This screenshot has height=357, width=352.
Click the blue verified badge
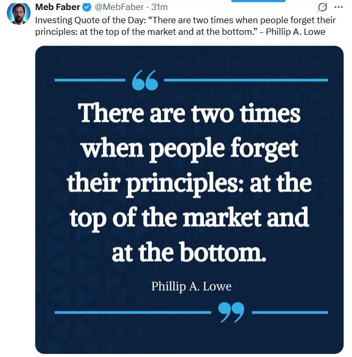click(87, 7)
